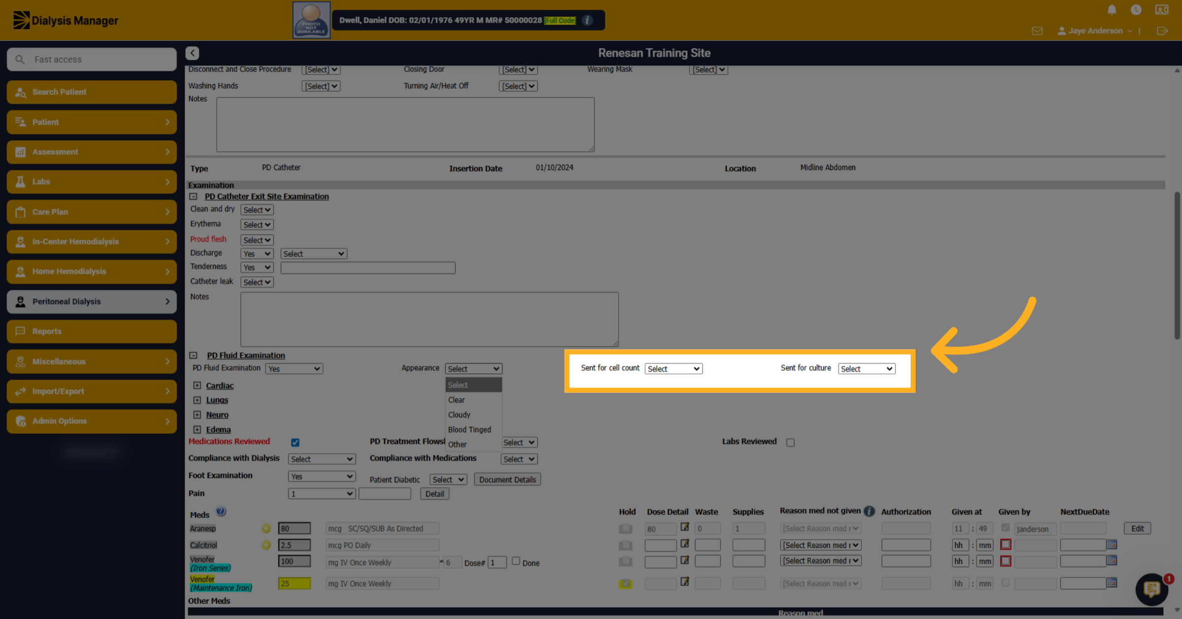Choose Cloudy in Appearance list

(473, 415)
